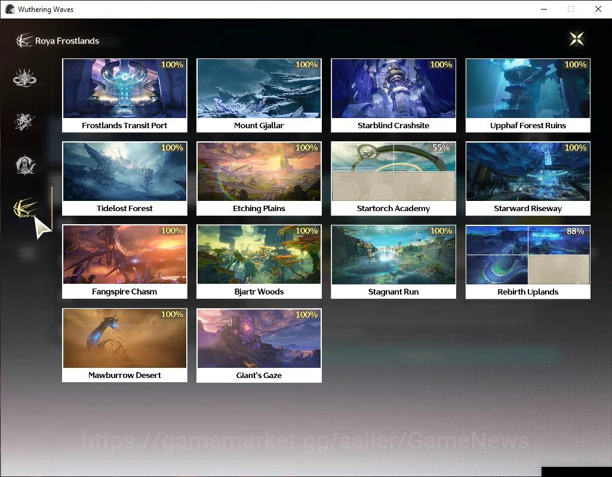The height and width of the screenshot is (477, 612).
Task: Select the first region emblem in sidebar
Action: click(24, 78)
